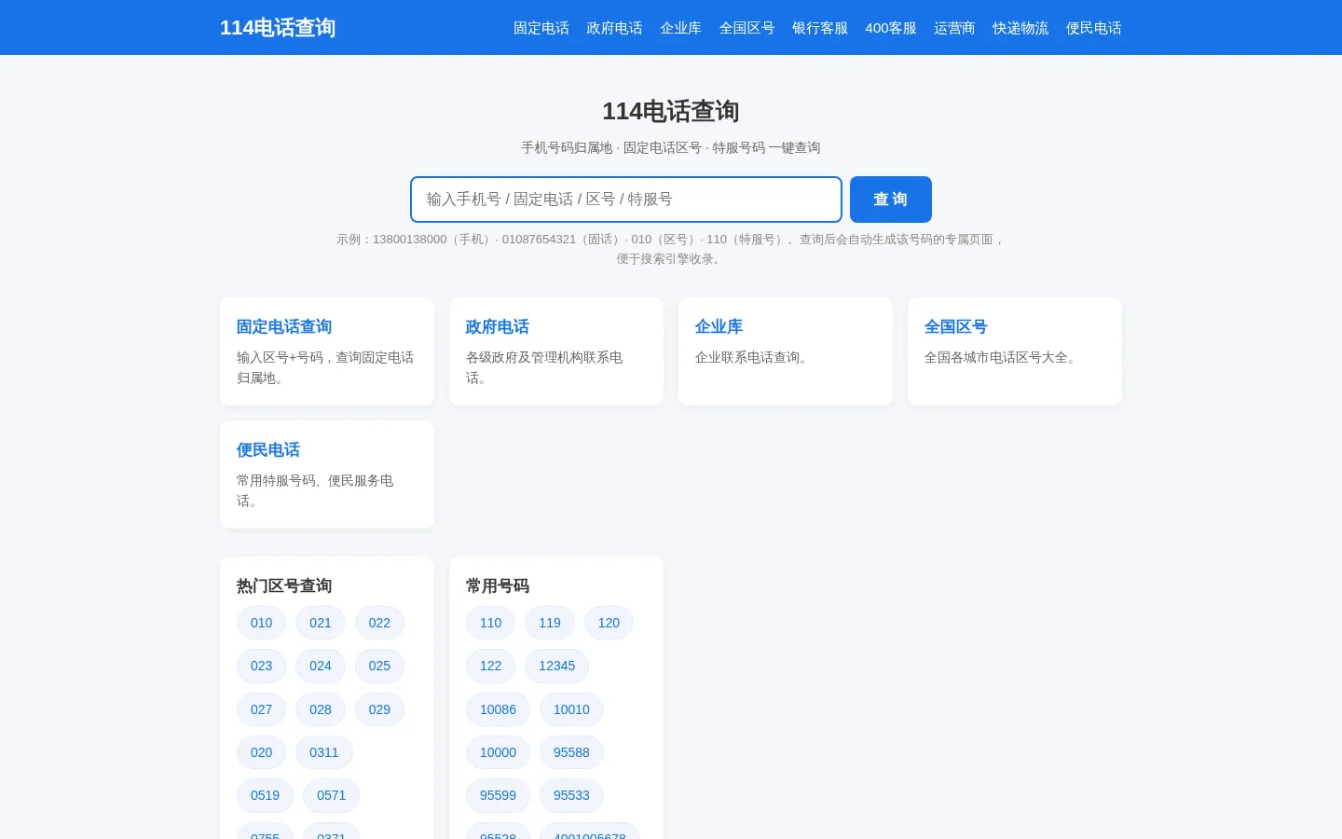Choose area code 024
Viewport: 1342px width, 839px height.
321,666
